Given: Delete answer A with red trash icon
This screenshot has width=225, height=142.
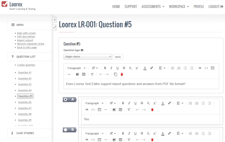Looking at the screenshot, I should (152, 110).
